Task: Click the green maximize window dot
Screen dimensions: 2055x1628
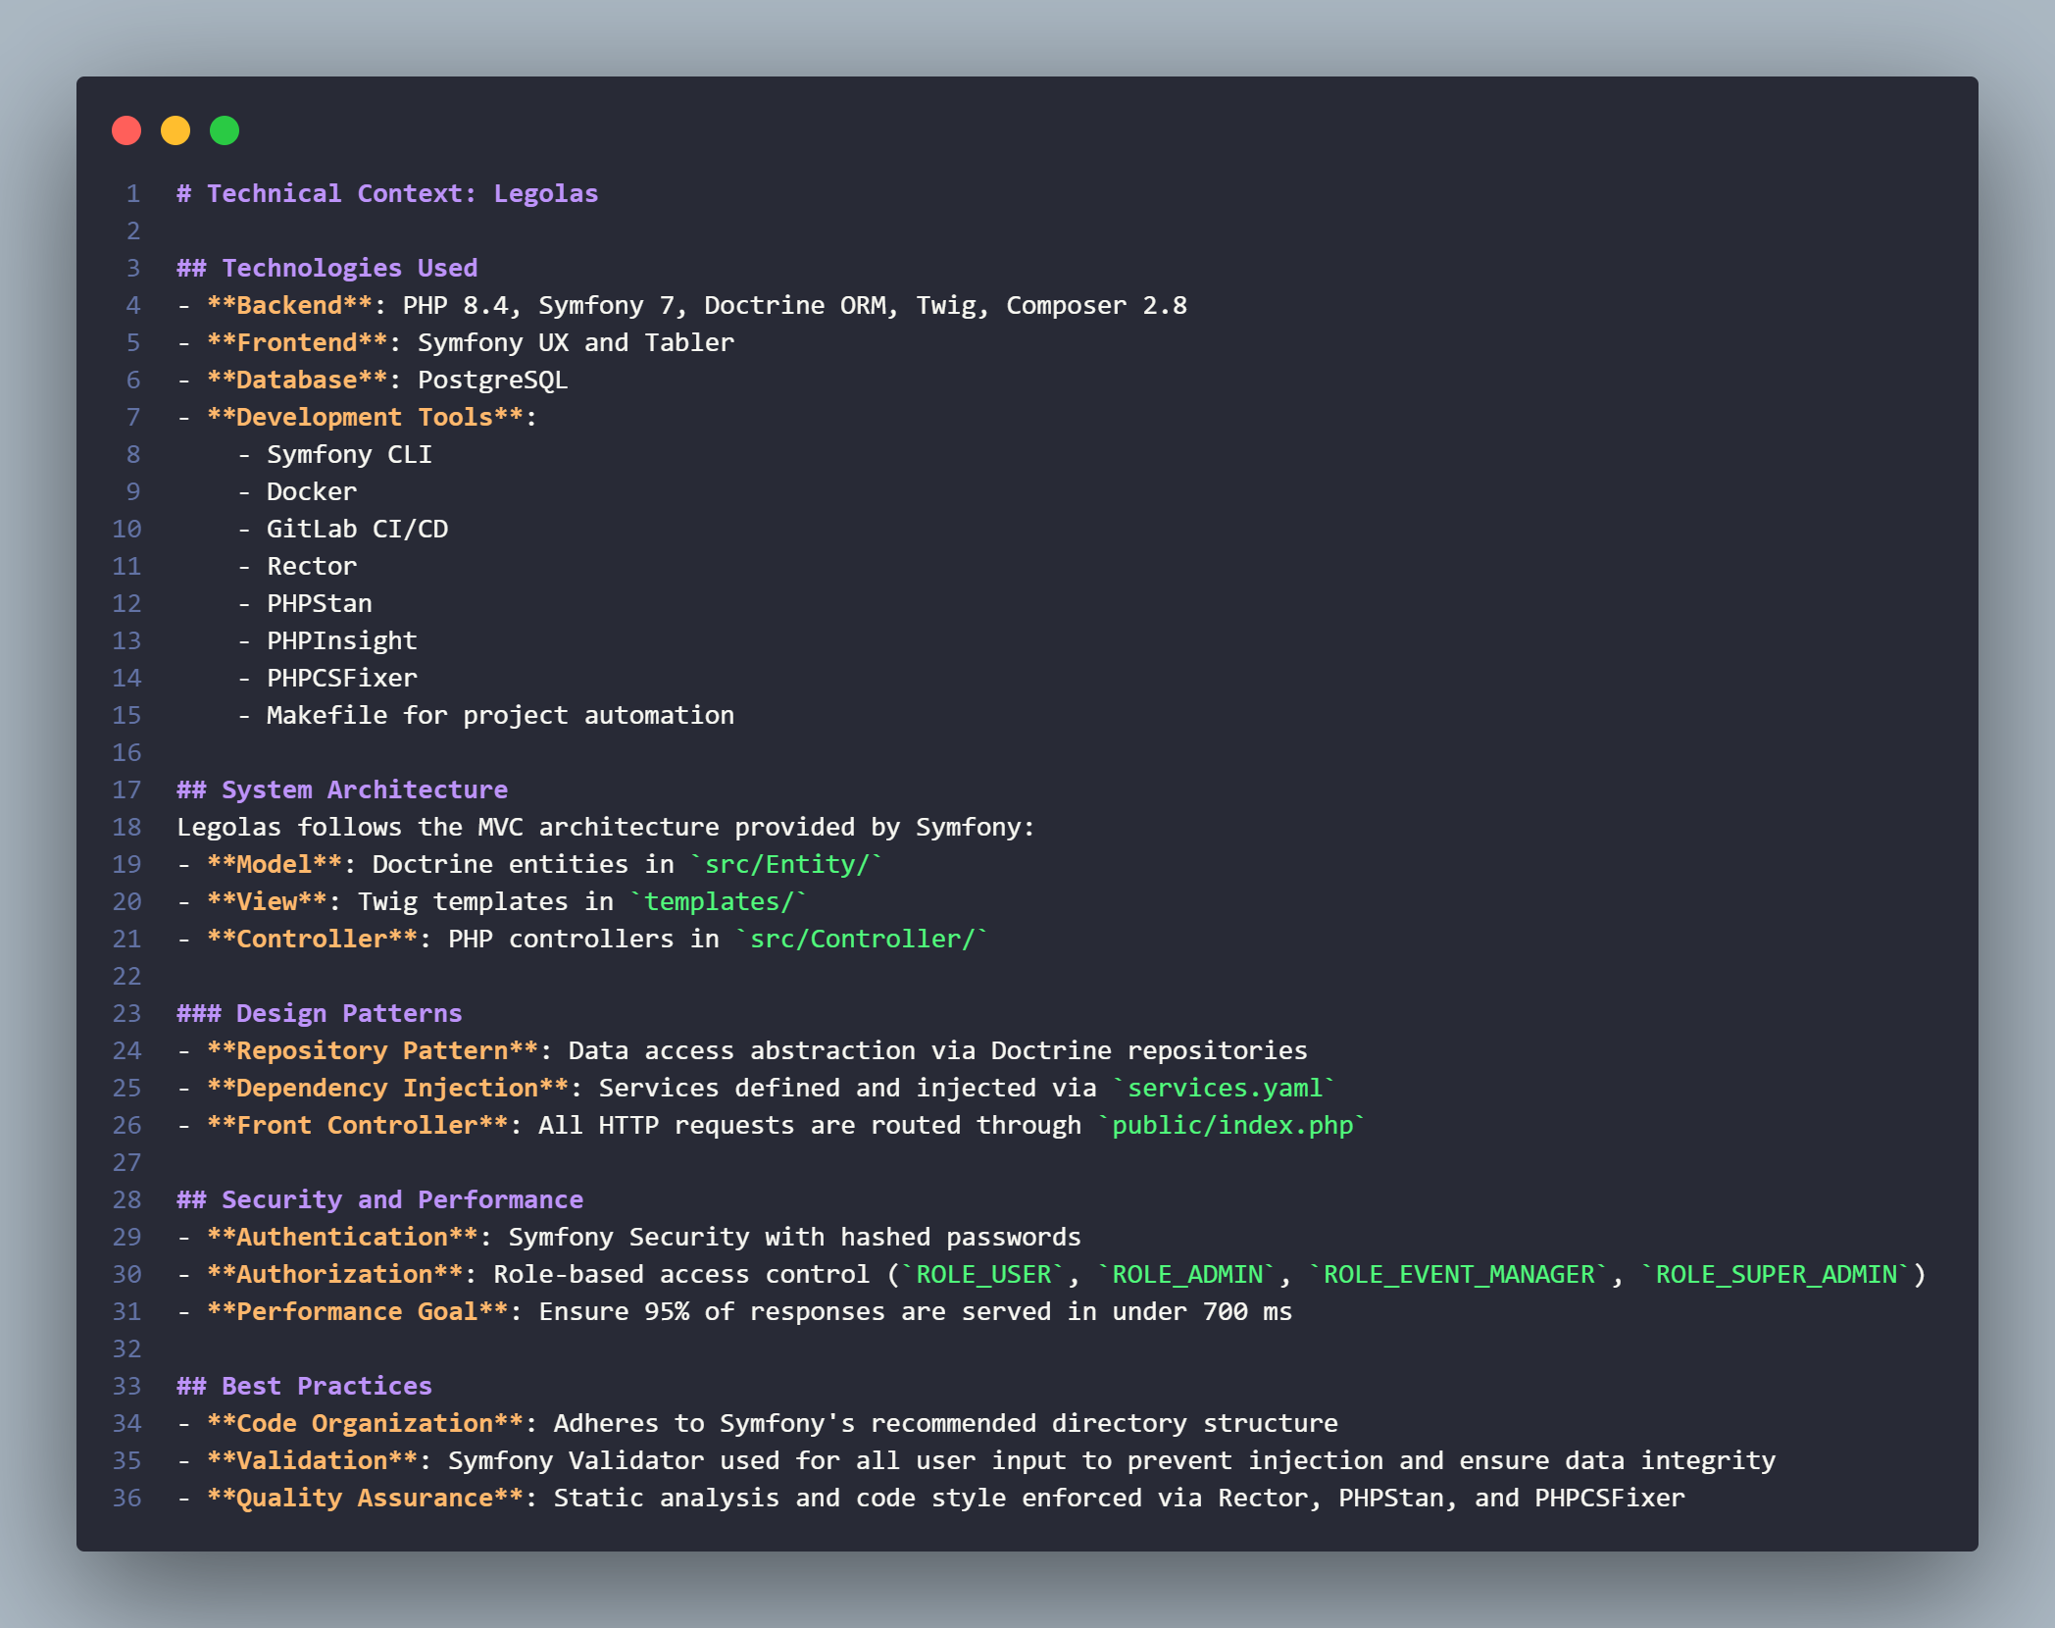Action: pos(225,130)
